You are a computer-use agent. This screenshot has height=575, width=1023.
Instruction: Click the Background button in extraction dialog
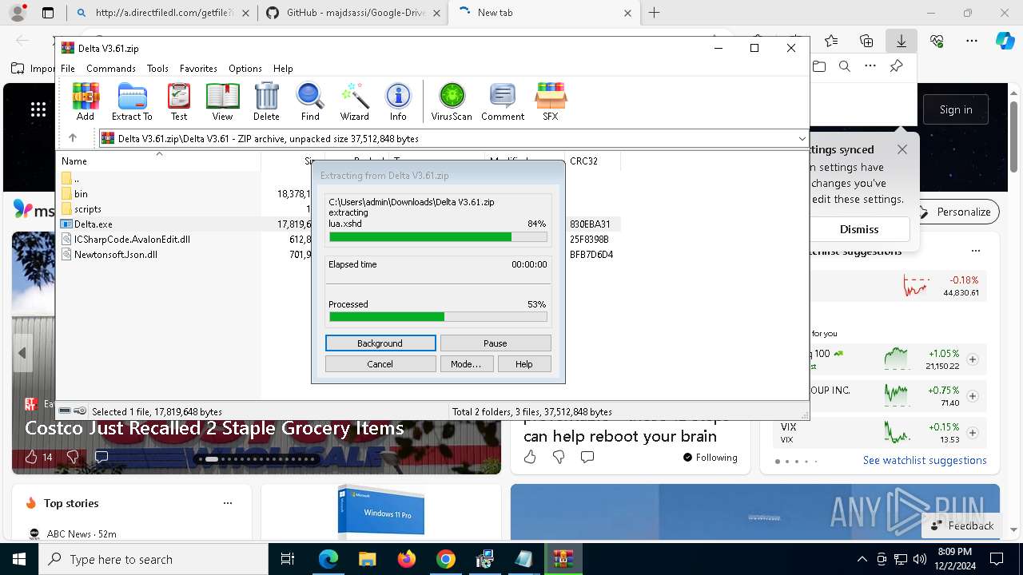point(380,343)
